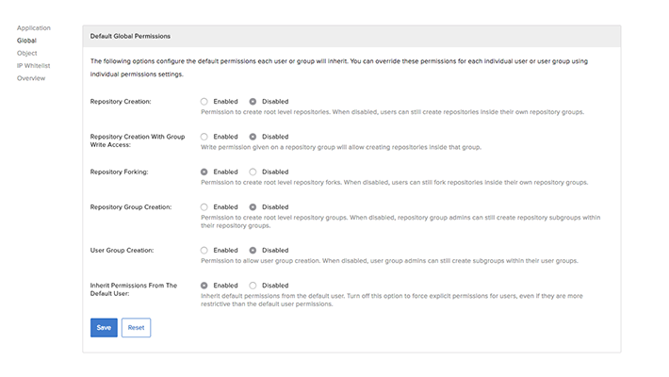669x377 pixels.
Task: Enable Repository Creation With Group Write Access
Action: point(204,137)
